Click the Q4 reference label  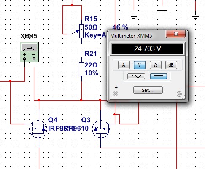tap(53, 120)
